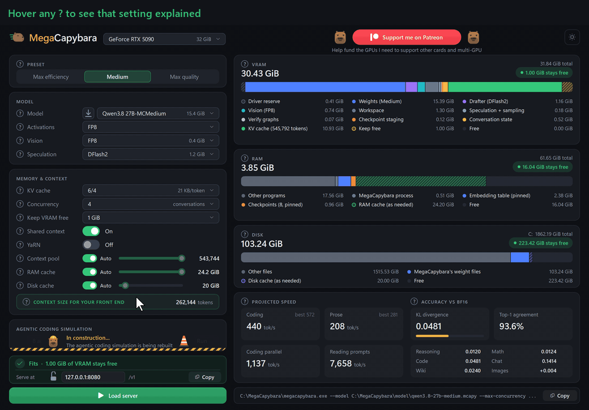This screenshot has width=589, height=410.
Task: Toggle Context pool Auto switch
Action: click(90, 258)
